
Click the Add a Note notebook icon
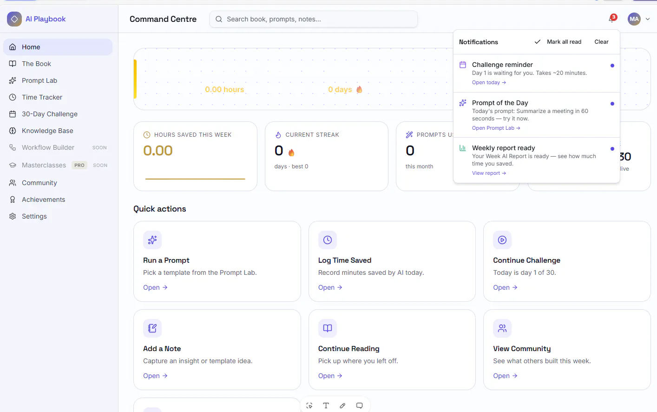[152, 328]
